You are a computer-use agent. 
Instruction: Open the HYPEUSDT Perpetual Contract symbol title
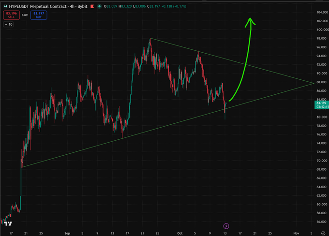[48, 6]
